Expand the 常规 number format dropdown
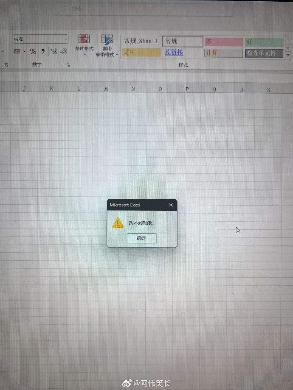The height and width of the screenshot is (390, 293). 66,39
